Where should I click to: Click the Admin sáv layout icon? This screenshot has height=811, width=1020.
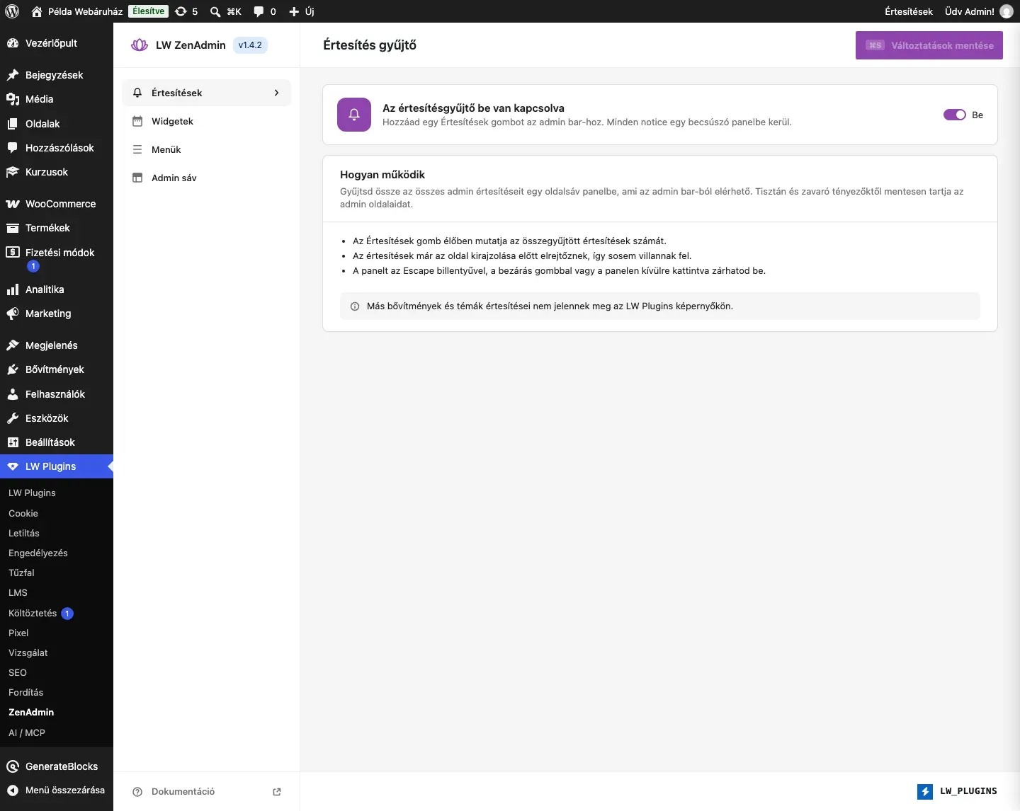pos(137,178)
